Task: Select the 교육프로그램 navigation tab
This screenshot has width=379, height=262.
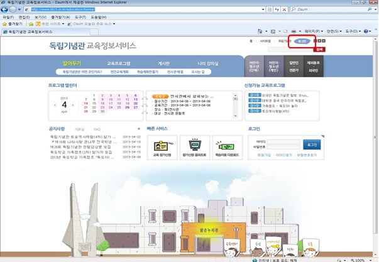Action: (119, 63)
